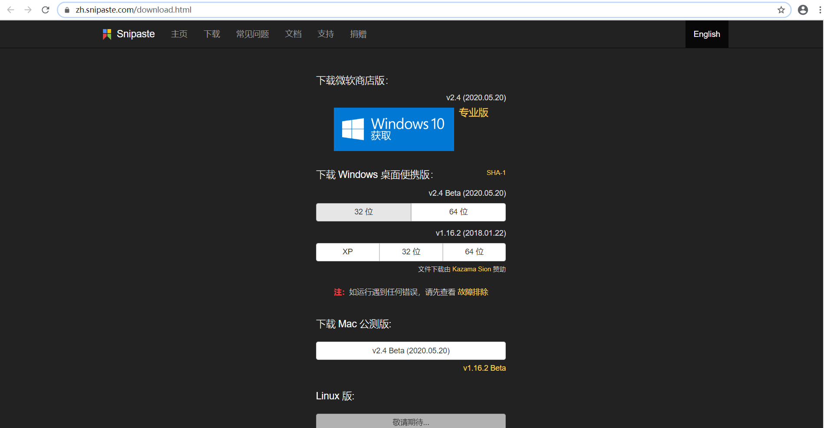The height and width of the screenshot is (428, 824).
Task: Open the 文档 navigation item
Action: point(293,34)
